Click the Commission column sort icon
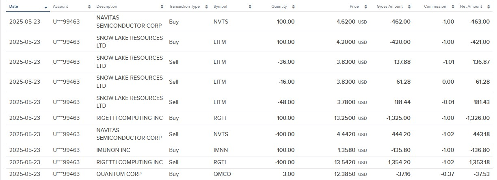 453,7
